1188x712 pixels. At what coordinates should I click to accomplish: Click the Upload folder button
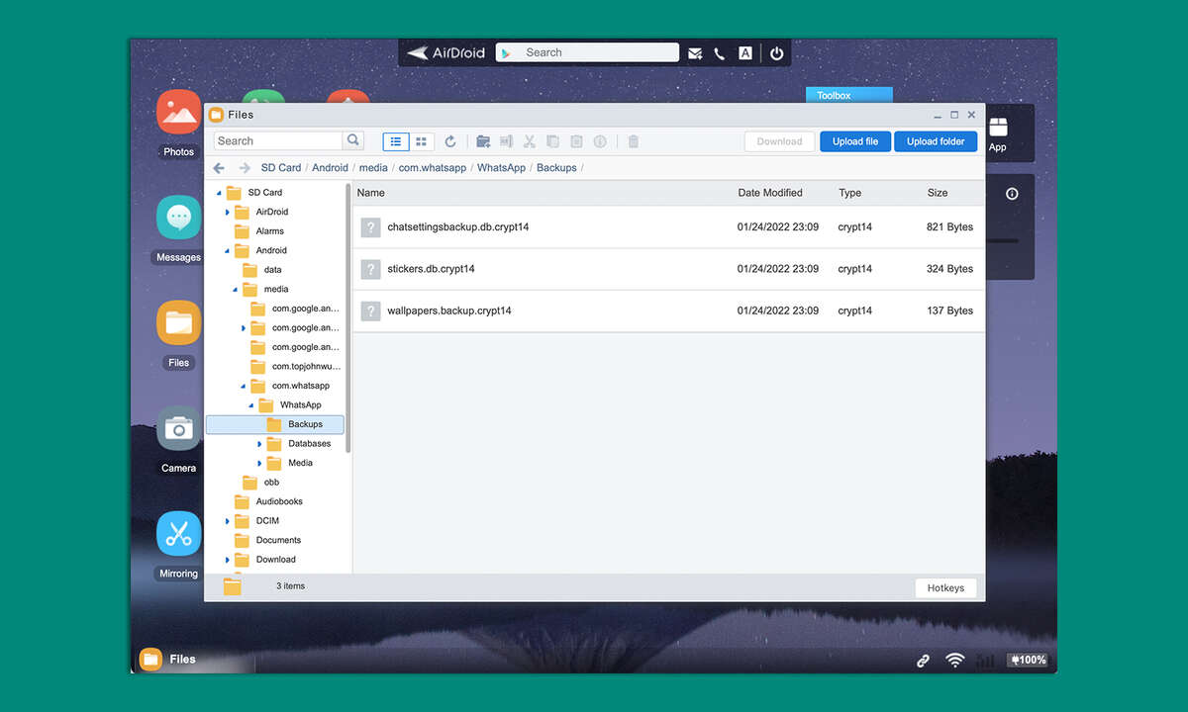(x=936, y=141)
